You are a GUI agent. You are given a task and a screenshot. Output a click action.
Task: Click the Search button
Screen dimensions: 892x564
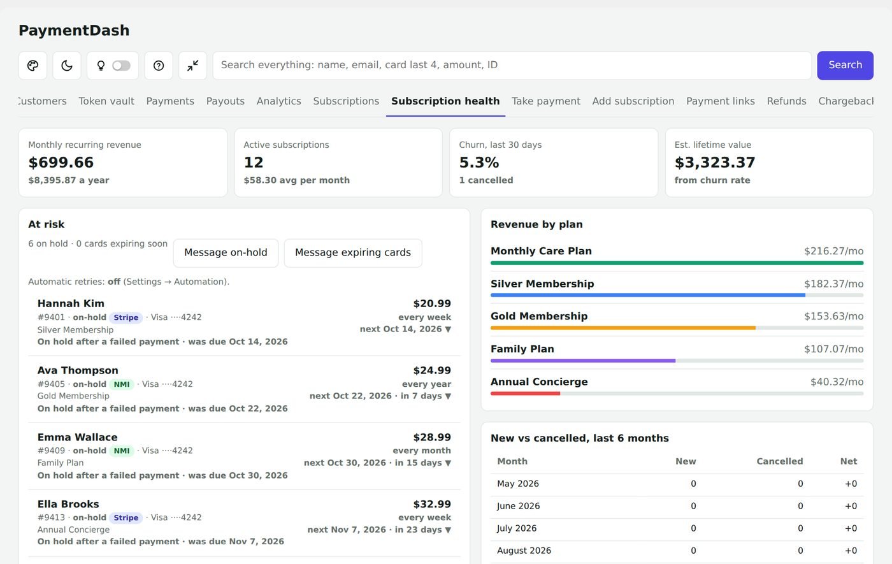click(845, 66)
